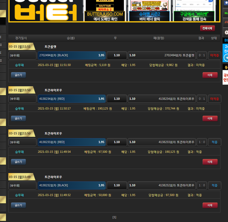Click the 전체삭제 (delete all) button
Viewport: 228px width, 222px height.
click(207, 28)
